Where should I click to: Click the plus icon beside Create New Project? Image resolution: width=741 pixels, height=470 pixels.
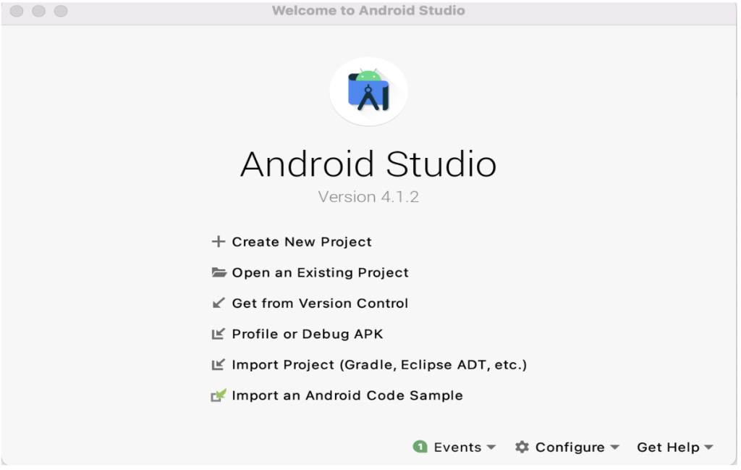pos(218,242)
